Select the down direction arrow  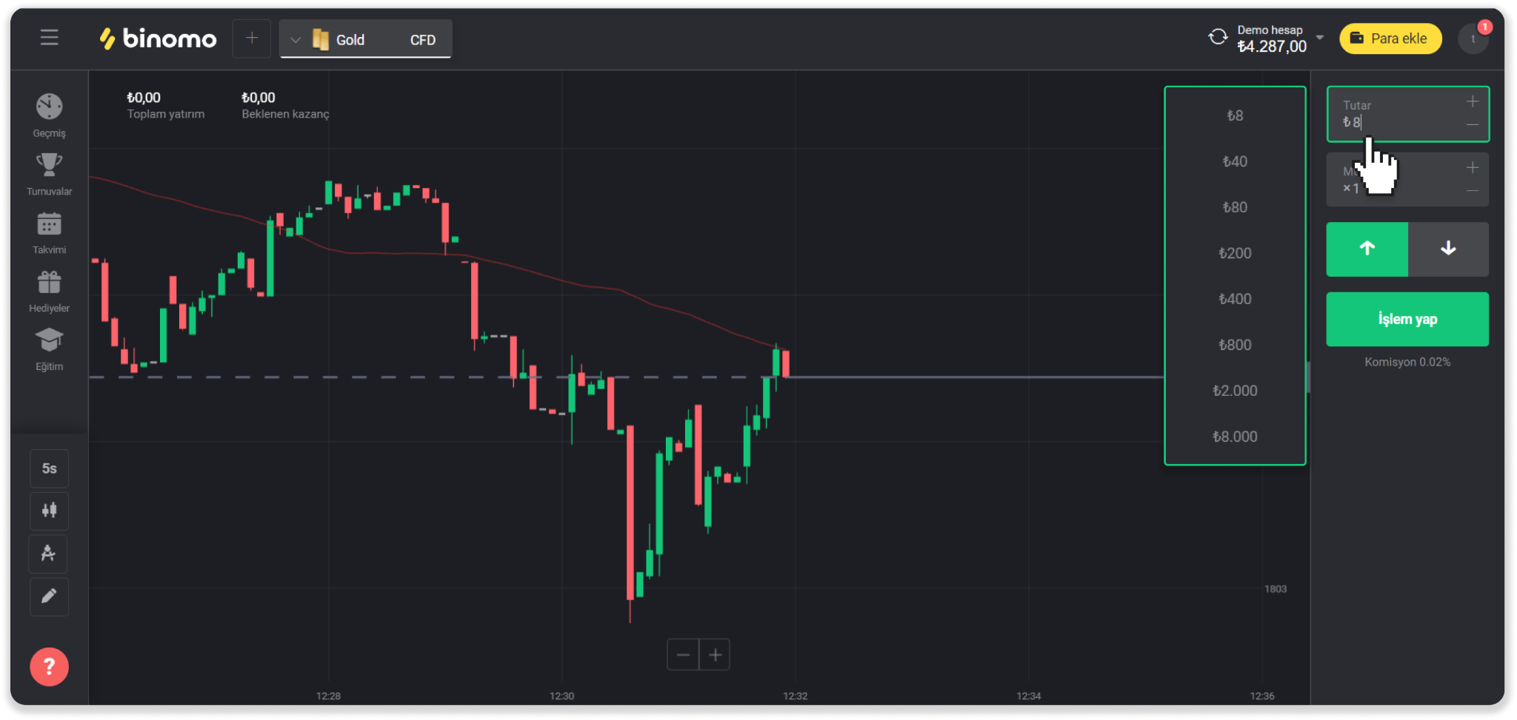[x=1448, y=249]
